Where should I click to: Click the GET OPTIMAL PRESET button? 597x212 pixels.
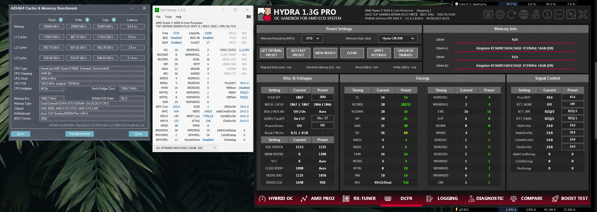pos(272,53)
